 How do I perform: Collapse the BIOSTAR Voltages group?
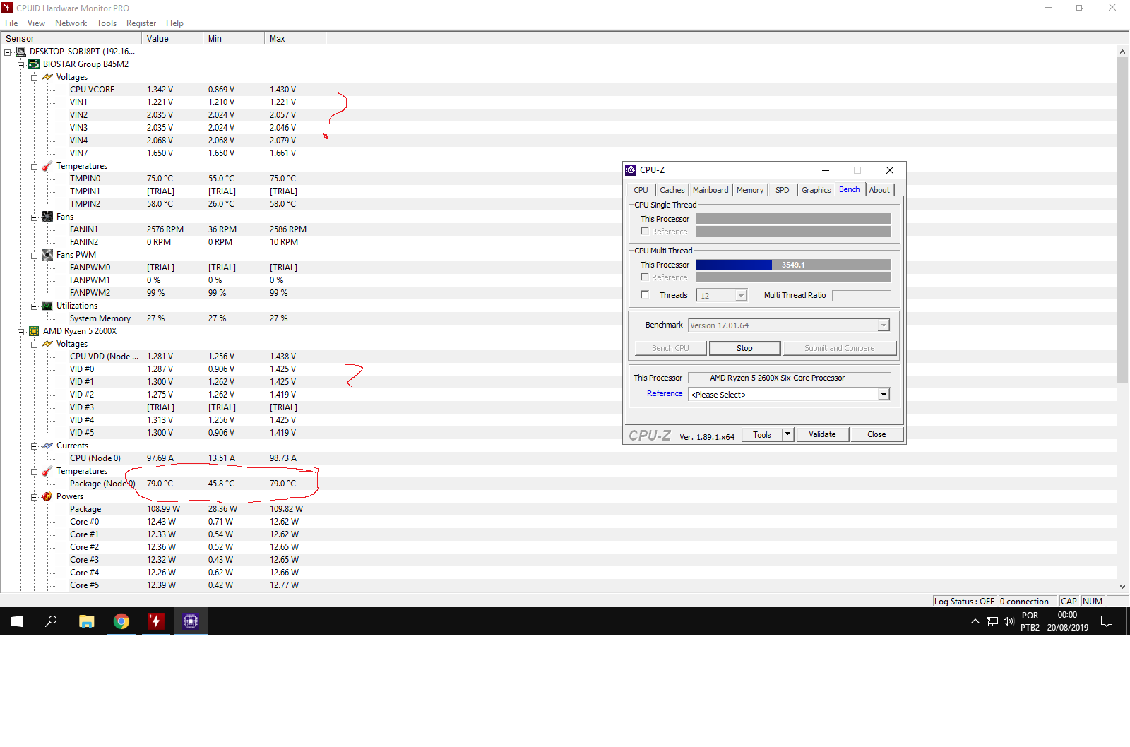tap(34, 78)
